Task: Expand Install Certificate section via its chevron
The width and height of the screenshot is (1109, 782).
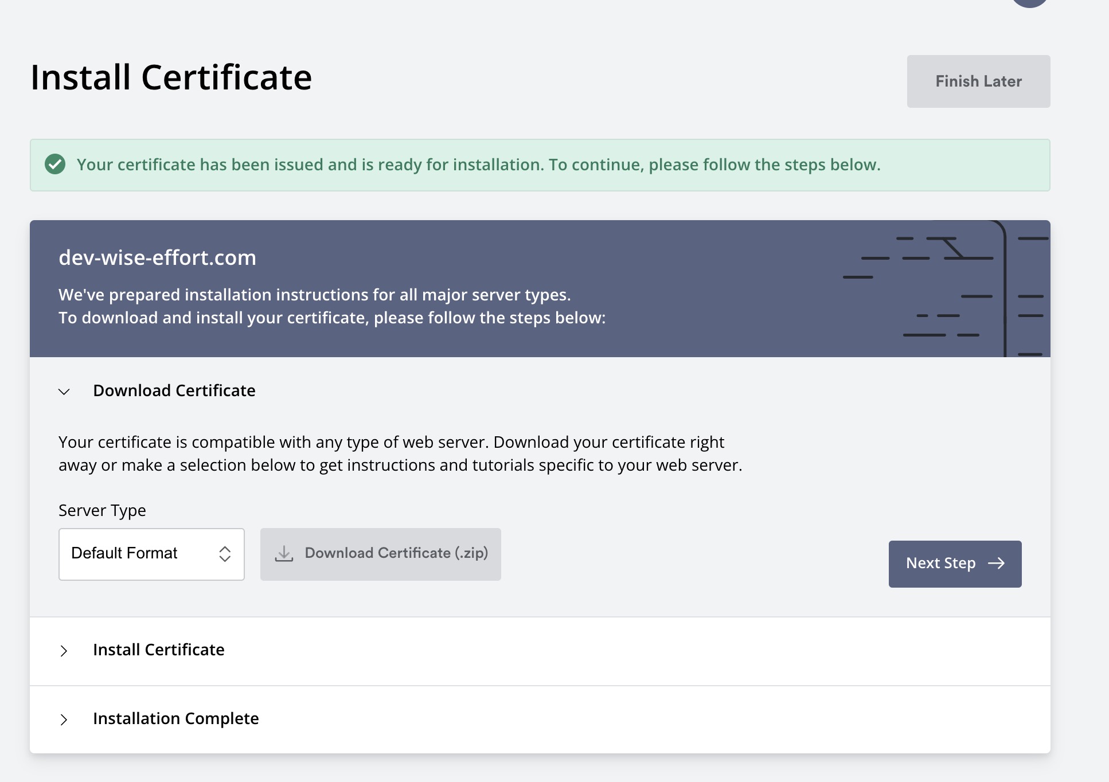Action: click(x=64, y=651)
